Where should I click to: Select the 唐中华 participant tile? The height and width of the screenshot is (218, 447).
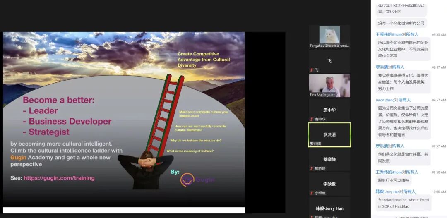tap(329, 110)
